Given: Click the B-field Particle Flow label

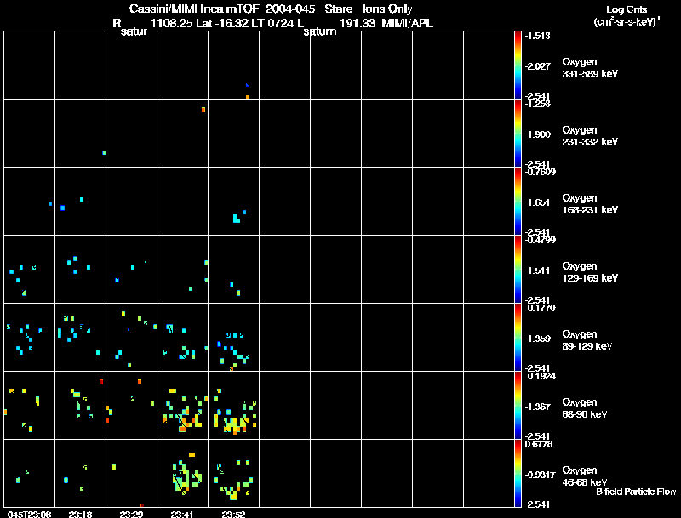Looking at the screenshot, I should 636,492.
